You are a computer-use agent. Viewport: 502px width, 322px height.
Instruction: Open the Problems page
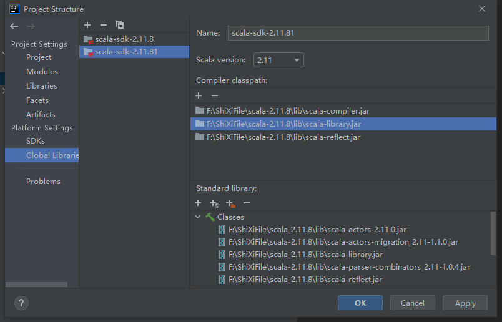pos(43,182)
